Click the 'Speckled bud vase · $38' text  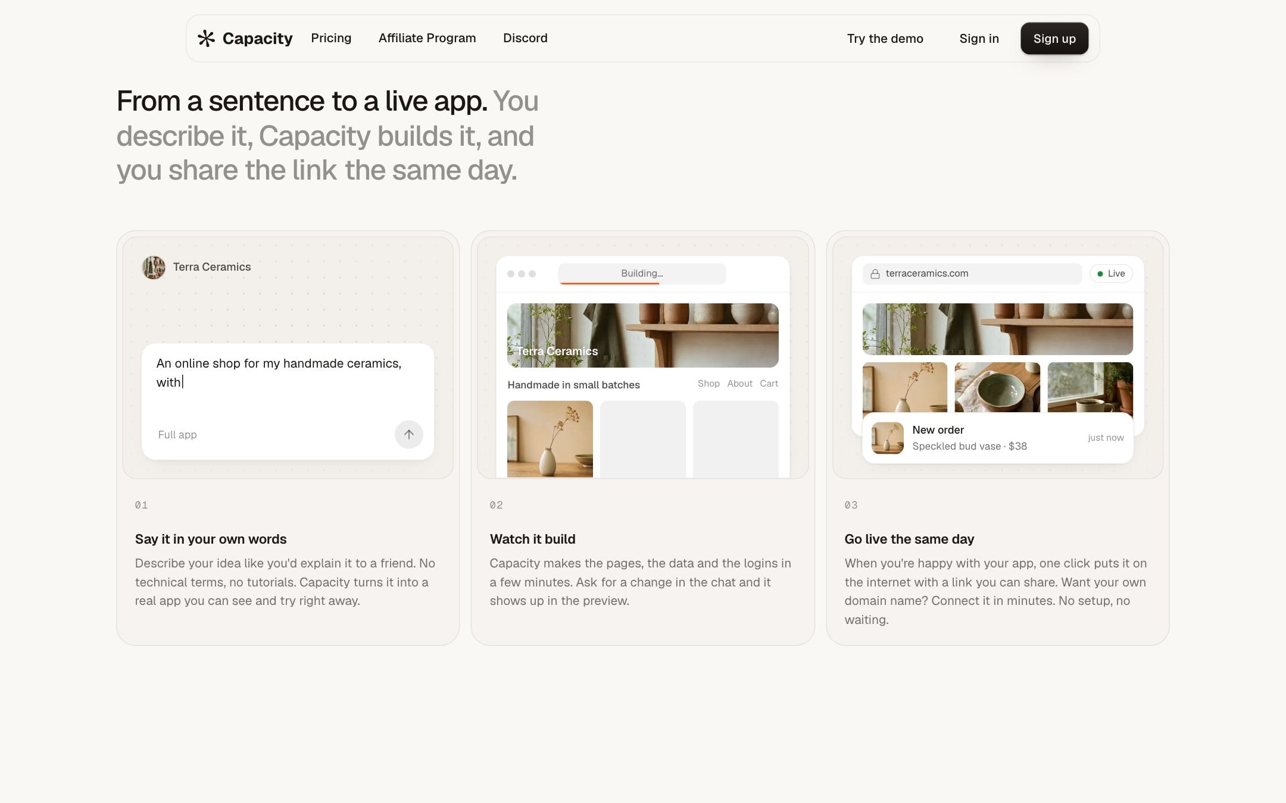969,446
